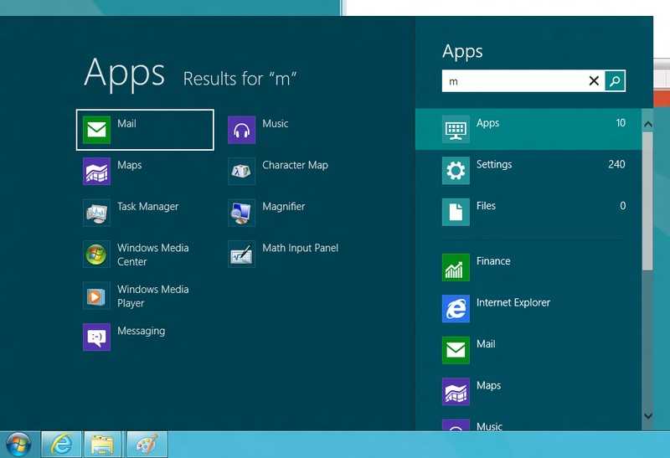Screen dimensions: 670x458
Task: Launch the Magnifier tool
Action: click(x=290, y=213)
